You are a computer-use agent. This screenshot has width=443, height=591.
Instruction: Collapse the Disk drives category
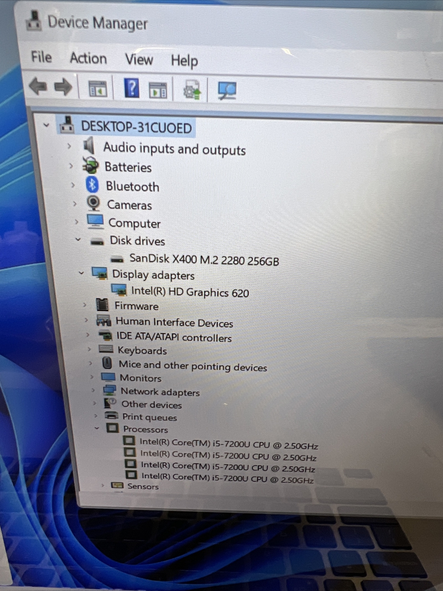point(78,239)
